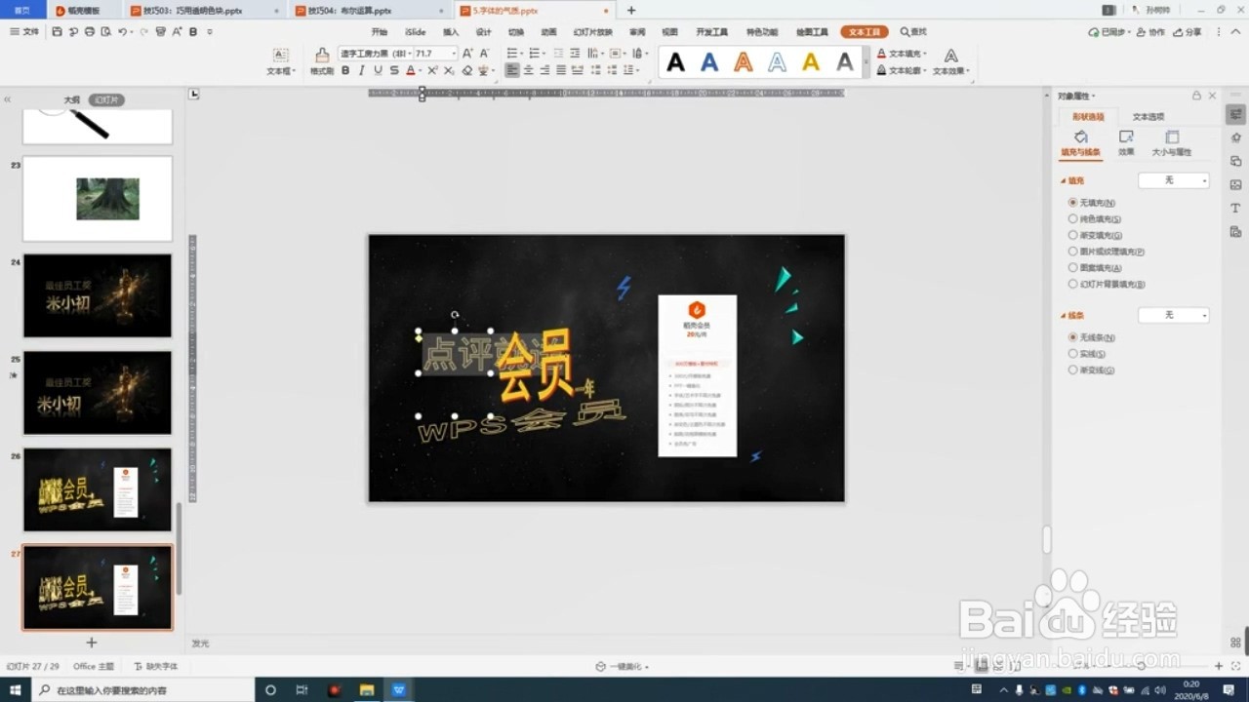The width and height of the screenshot is (1249, 702).
Task: Collapse the Fill (填充) section triangle
Action: (x=1064, y=181)
